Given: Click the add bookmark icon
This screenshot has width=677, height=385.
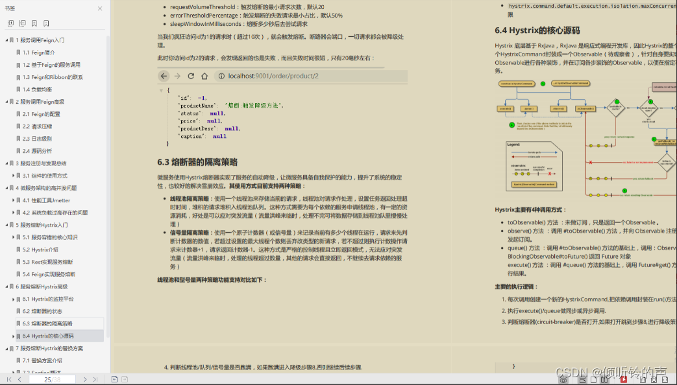Looking at the screenshot, I should click(x=34, y=23).
